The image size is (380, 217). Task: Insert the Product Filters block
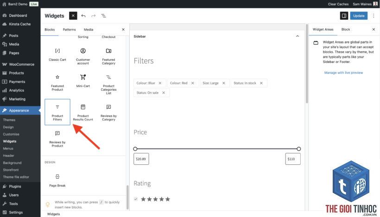point(57,112)
